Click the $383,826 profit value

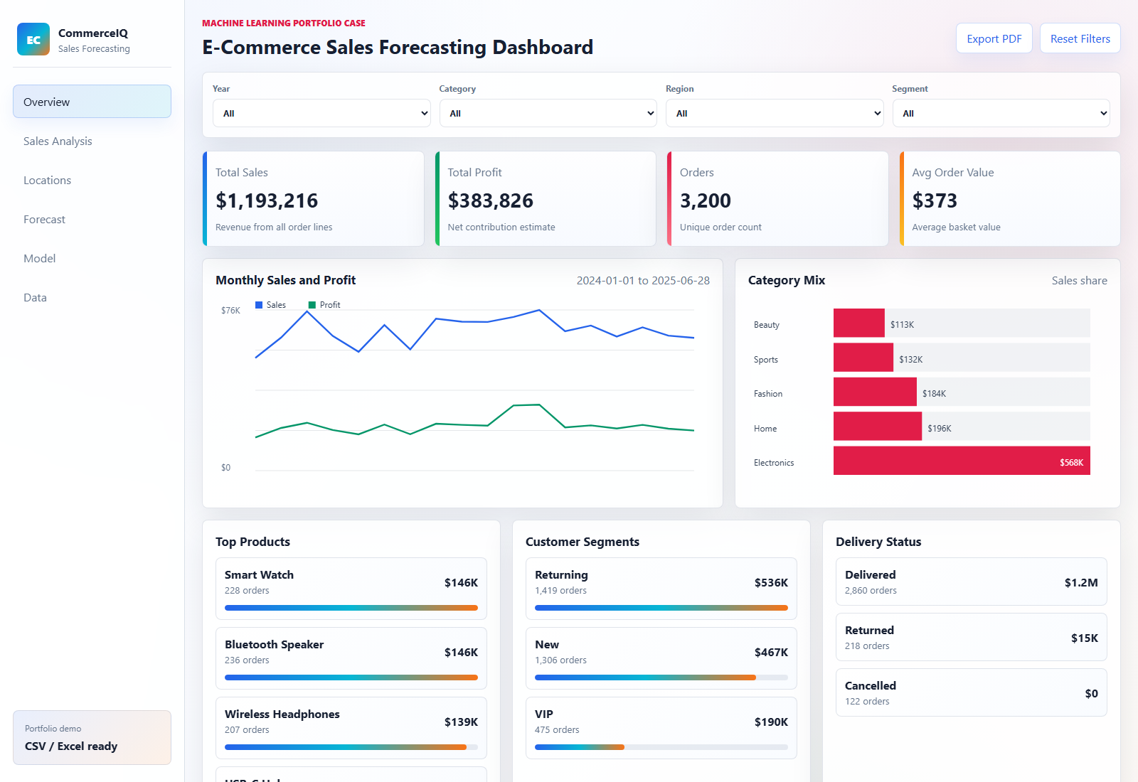491,200
